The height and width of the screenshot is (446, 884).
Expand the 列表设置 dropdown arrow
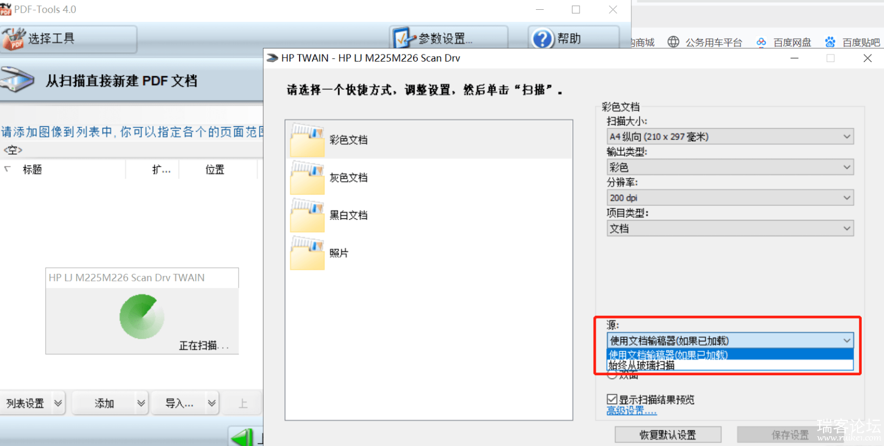point(58,404)
